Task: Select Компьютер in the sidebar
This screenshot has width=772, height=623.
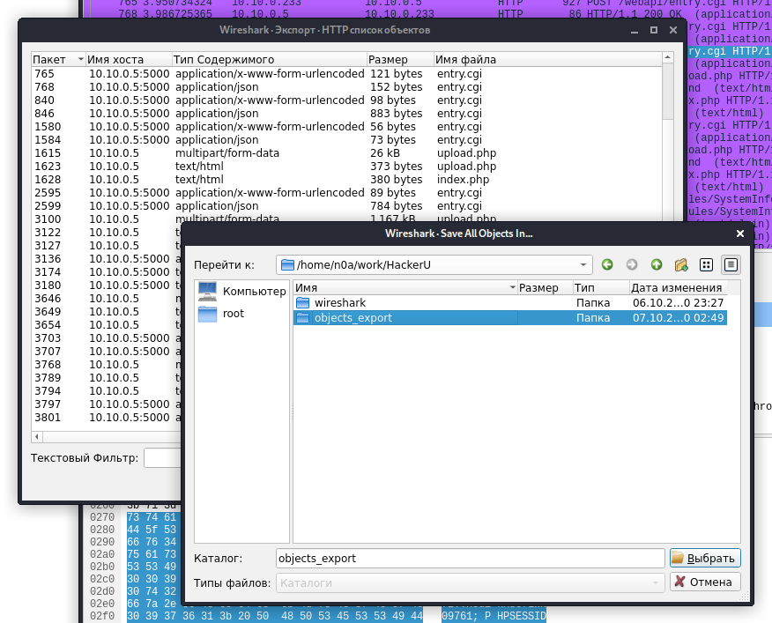Action: (241, 291)
